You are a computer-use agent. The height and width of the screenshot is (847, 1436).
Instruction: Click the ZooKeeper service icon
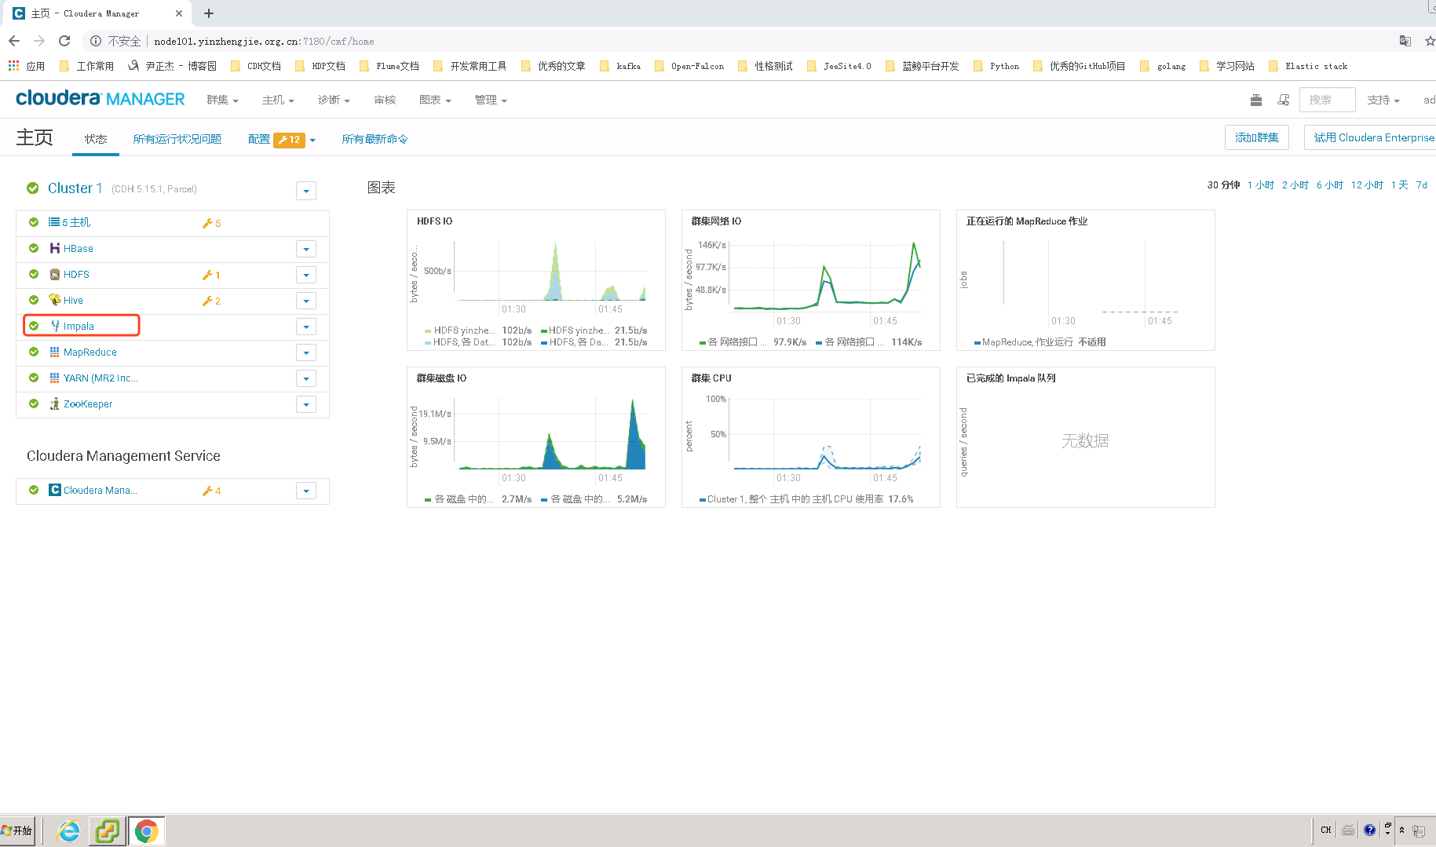click(x=54, y=403)
